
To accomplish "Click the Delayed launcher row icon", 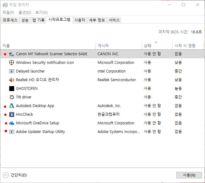I will [x=12, y=71].
